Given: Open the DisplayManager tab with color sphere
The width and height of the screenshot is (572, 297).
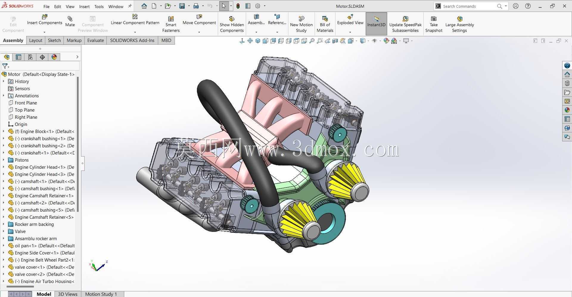Looking at the screenshot, I should tap(54, 57).
